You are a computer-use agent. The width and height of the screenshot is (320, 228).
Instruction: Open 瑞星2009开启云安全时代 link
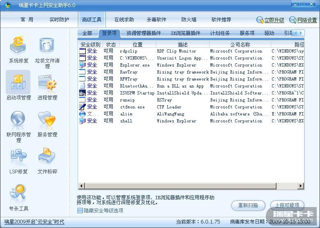tap(34, 222)
